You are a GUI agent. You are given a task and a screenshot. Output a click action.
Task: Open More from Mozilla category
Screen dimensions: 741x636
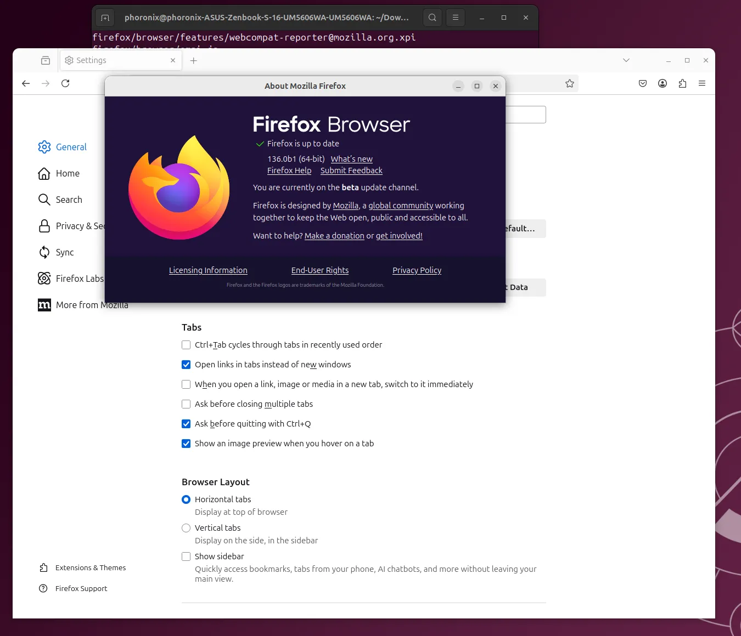coord(83,305)
